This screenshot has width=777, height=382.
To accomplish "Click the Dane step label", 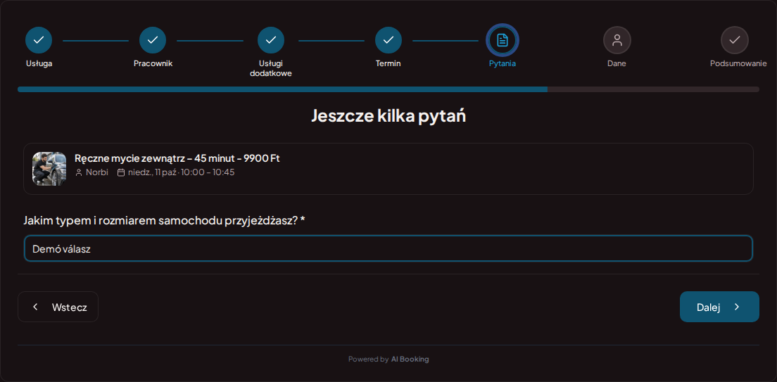I will click(x=617, y=63).
